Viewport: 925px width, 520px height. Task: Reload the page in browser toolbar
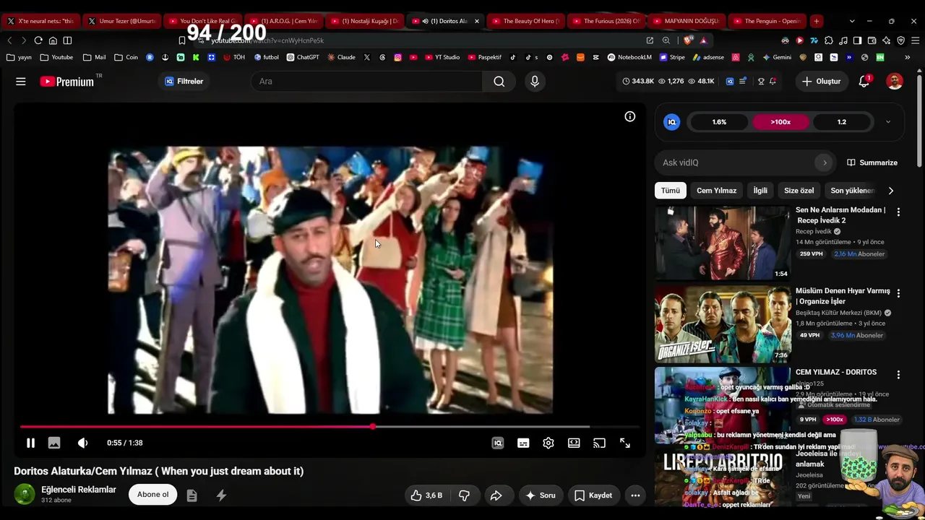[38, 40]
